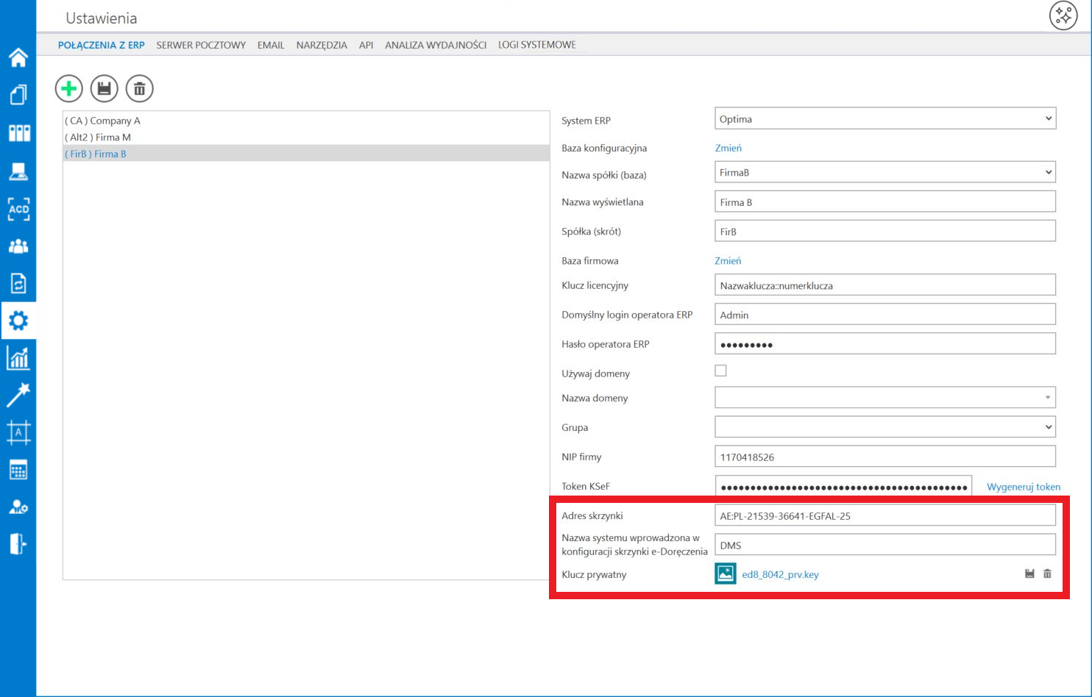Click the AI assistant sparkle icon
Image resolution: width=1092 pixels, height=697 pixels.
[x=1063, y=16]
